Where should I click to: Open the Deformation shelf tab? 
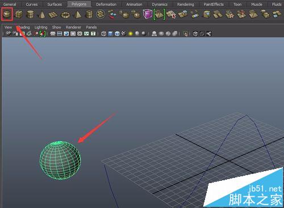tap(106, 4)
